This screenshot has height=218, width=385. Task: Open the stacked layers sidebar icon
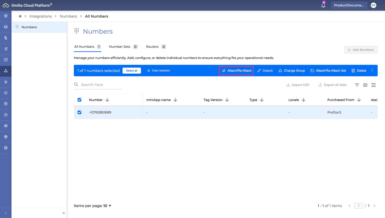click(6, 27)
